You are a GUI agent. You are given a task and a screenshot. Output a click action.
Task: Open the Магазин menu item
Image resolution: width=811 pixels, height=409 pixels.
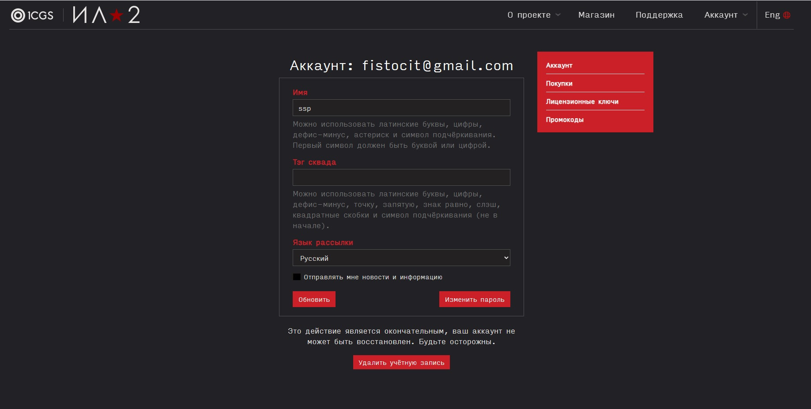click(x=596, y=15)
